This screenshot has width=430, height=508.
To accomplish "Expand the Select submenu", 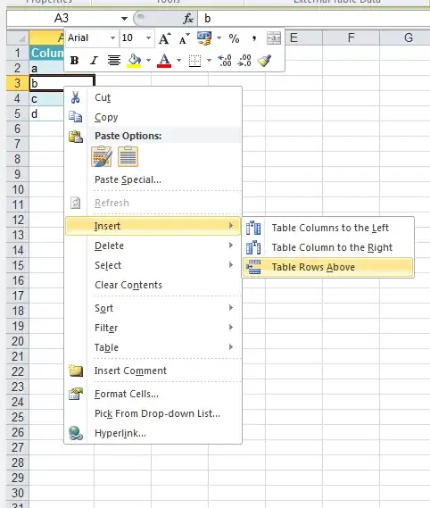I will point(153,265).
